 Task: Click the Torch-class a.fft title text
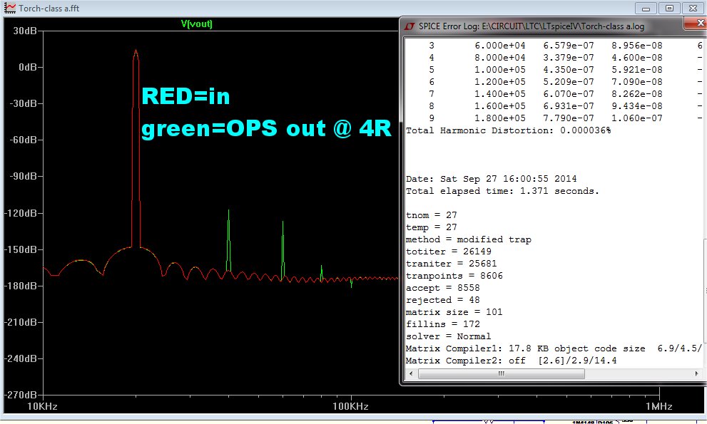(49, 8)
